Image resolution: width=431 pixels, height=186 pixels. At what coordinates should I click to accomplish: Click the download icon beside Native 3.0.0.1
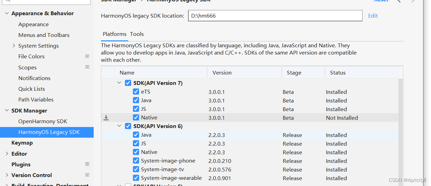106,118
